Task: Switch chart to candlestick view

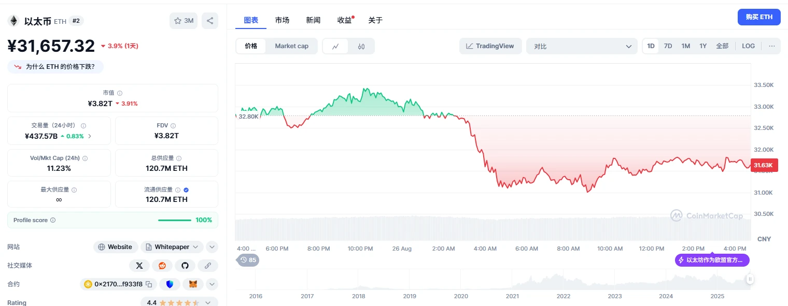Action: [361, 46]
